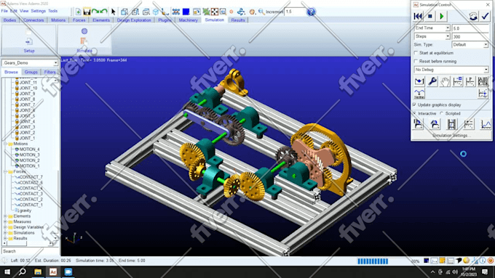Click the New model icon in the toolbar

click(79, 12)
